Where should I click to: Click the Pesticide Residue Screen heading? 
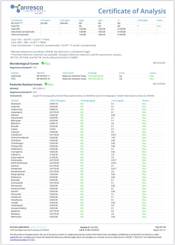point(26,84)
